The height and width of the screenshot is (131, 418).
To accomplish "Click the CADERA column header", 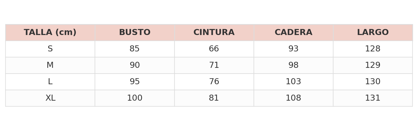I will [293, 33].
